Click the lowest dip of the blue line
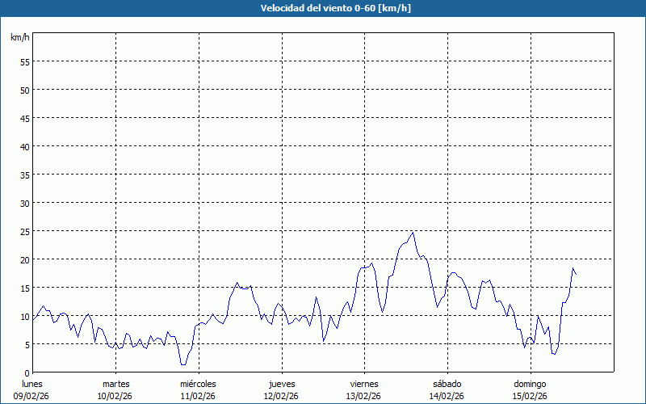Screen dimensions: 646x404 pos(182,364)
